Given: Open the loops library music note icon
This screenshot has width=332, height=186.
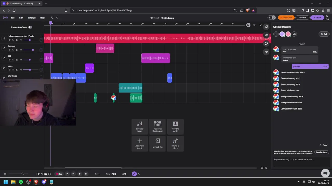Looking at the screenshot, I should (x=266, y=27).
